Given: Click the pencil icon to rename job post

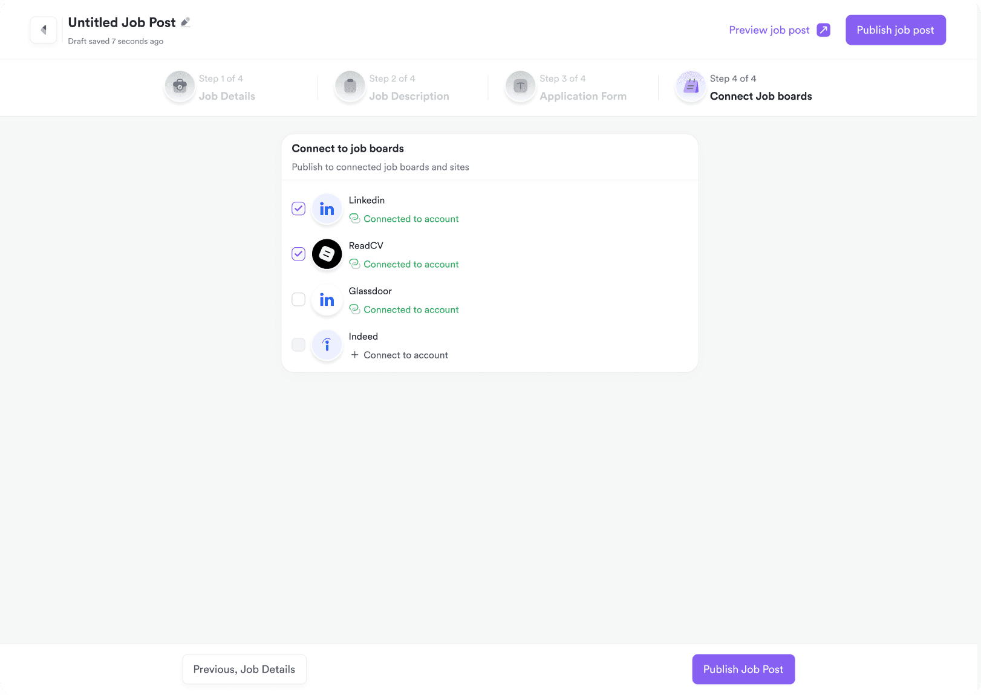Looking at the screenshot, I should (186, 22).
